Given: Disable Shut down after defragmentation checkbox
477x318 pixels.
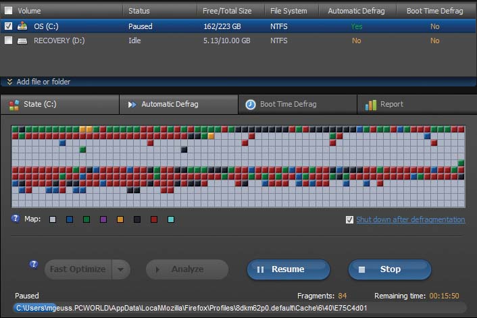Looking at the screenshot, I should (x=349, y=219).
